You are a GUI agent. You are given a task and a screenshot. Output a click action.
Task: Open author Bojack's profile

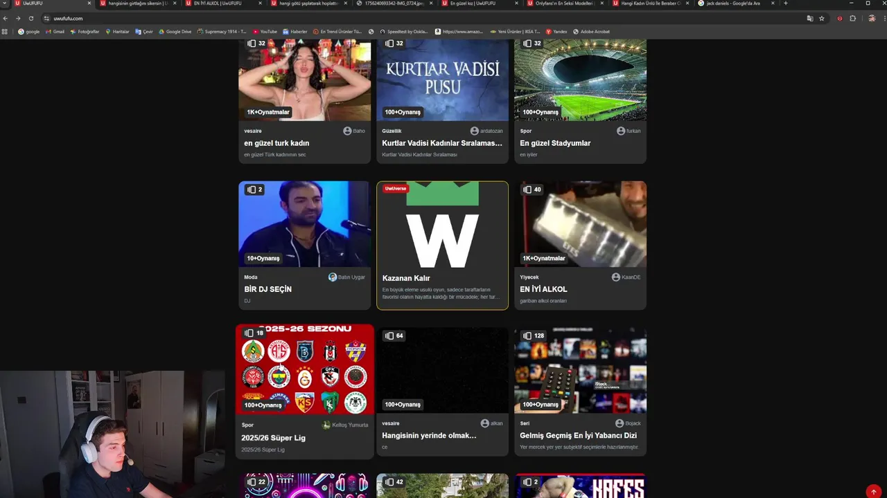click(628, 423)
